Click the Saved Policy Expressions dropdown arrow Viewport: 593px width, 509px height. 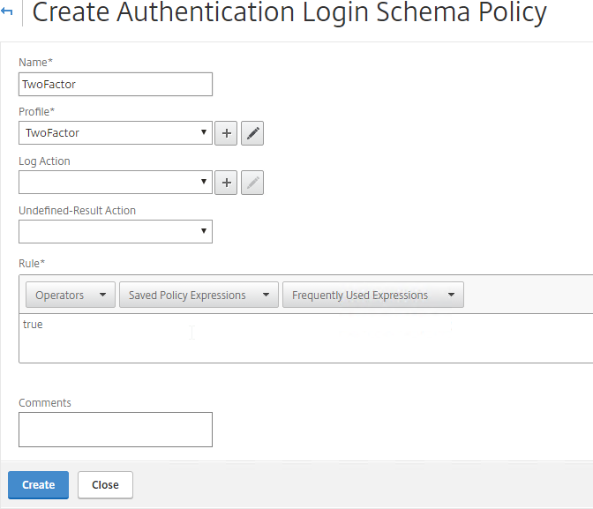coord(266,295)
